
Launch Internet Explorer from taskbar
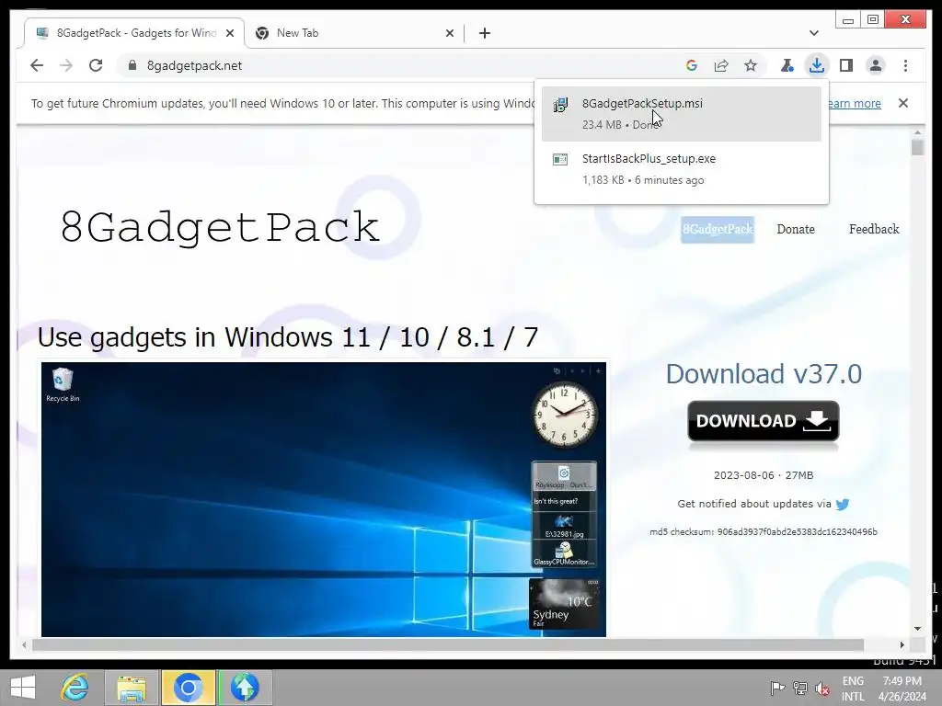[x=75, y=688]
